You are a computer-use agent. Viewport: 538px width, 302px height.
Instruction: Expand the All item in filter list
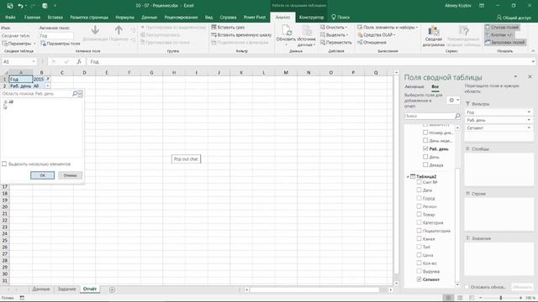5,102
